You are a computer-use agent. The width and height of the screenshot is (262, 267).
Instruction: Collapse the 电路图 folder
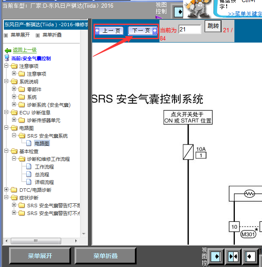pyautogui.click(x=6, y=128)
